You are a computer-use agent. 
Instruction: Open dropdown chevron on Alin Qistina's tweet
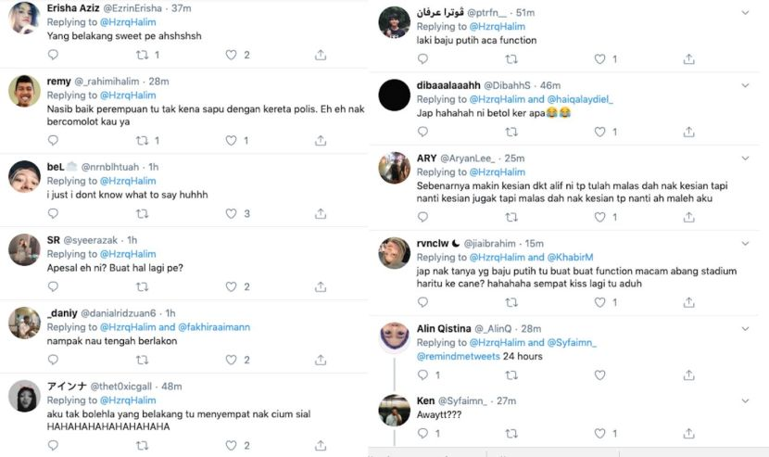coord(746,328)
